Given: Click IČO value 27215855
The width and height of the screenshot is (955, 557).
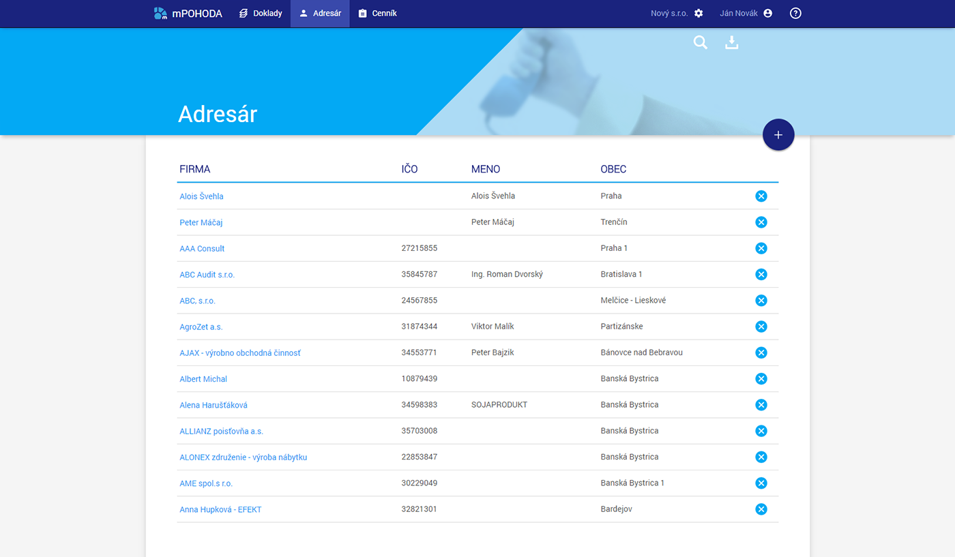Looking at the screenshot, I should pos(420,248).
